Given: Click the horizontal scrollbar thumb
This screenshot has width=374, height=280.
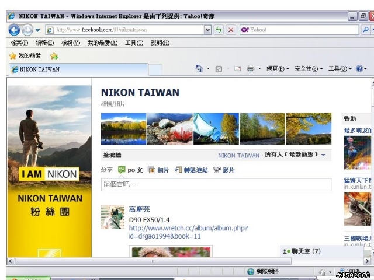Looking at the screenshot, I should 153,261.
